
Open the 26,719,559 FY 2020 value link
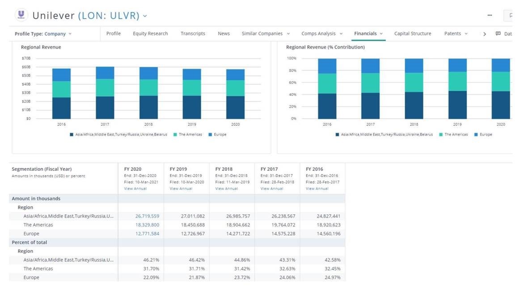click(x=147, y=216)
